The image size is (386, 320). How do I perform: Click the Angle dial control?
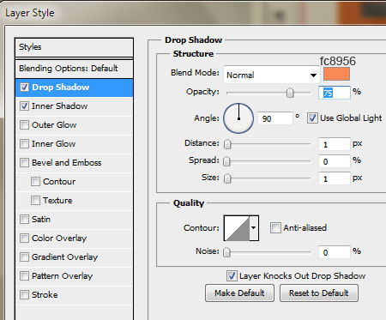pyautogui.click(x=238, y=118)
